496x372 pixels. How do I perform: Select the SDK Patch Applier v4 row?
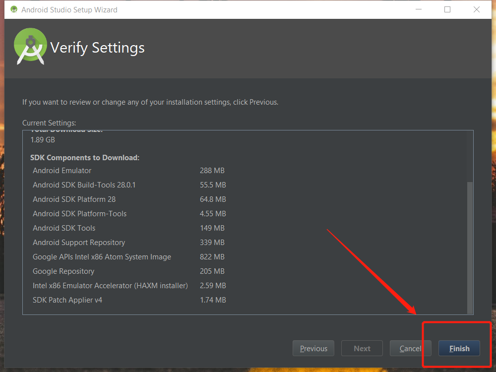[67, 300]
